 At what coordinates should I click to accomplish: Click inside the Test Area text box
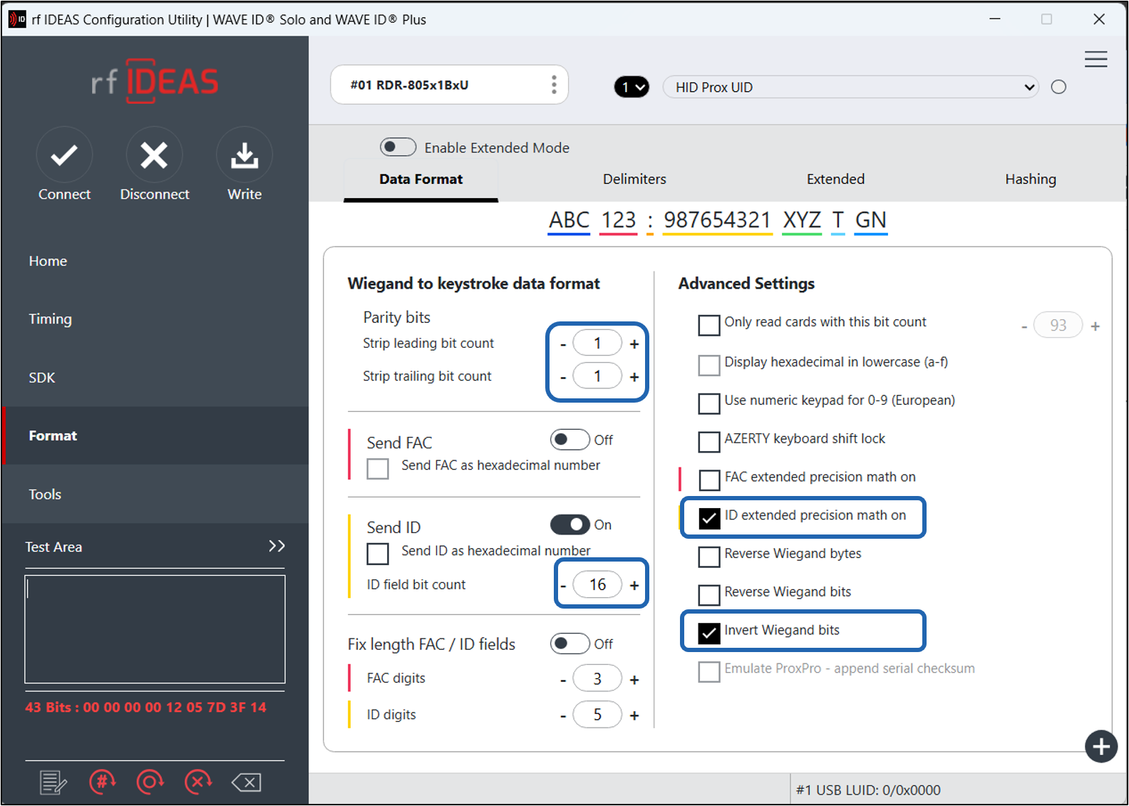coord(155,629)
